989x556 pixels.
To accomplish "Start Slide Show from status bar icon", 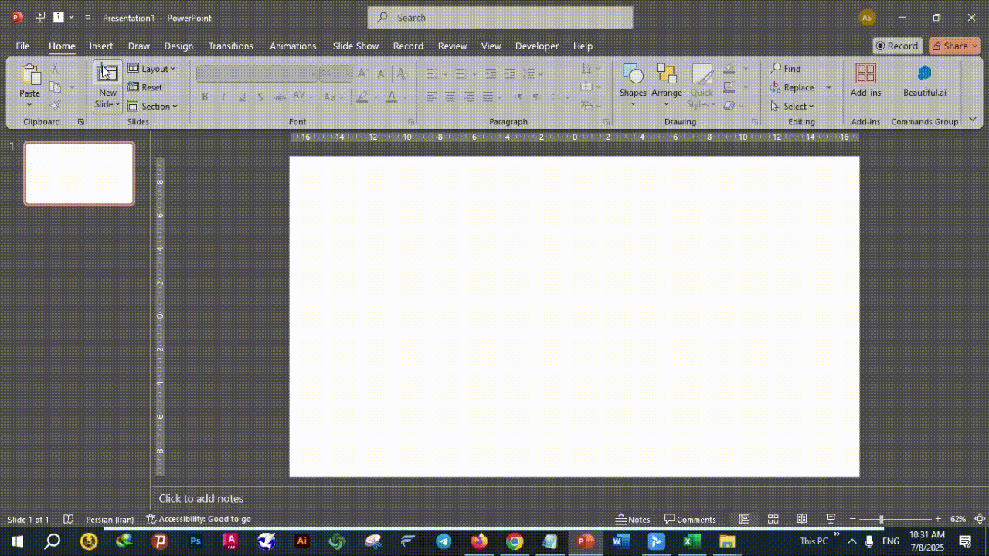I will click(x=831, y=519).
